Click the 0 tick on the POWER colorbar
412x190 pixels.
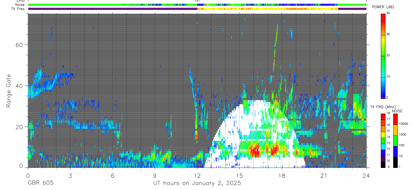click(x=387, y=98)
